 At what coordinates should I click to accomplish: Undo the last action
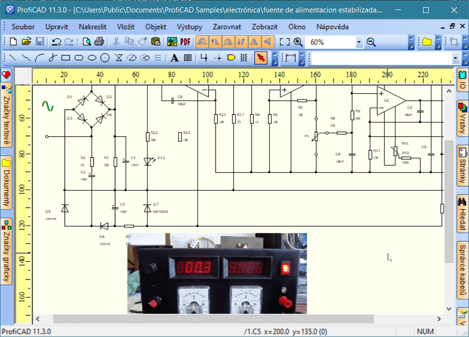tap(56, 42)
